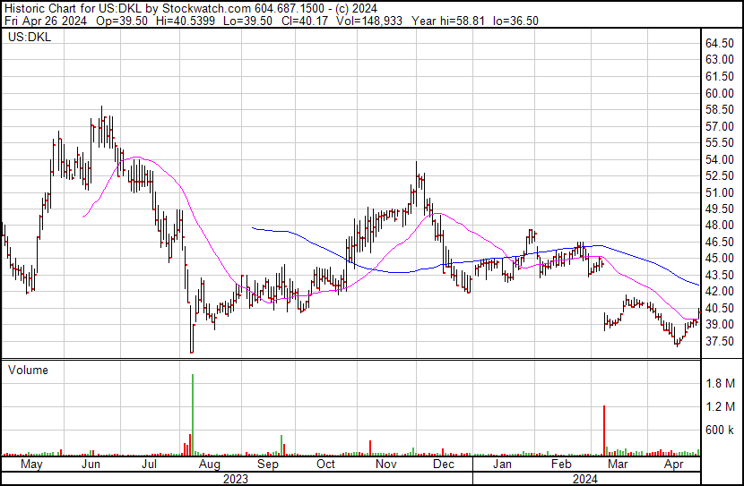Screen dimensions: 744x486
Task: Click the 600 k volume axis label
Action: tap(720, 430)
